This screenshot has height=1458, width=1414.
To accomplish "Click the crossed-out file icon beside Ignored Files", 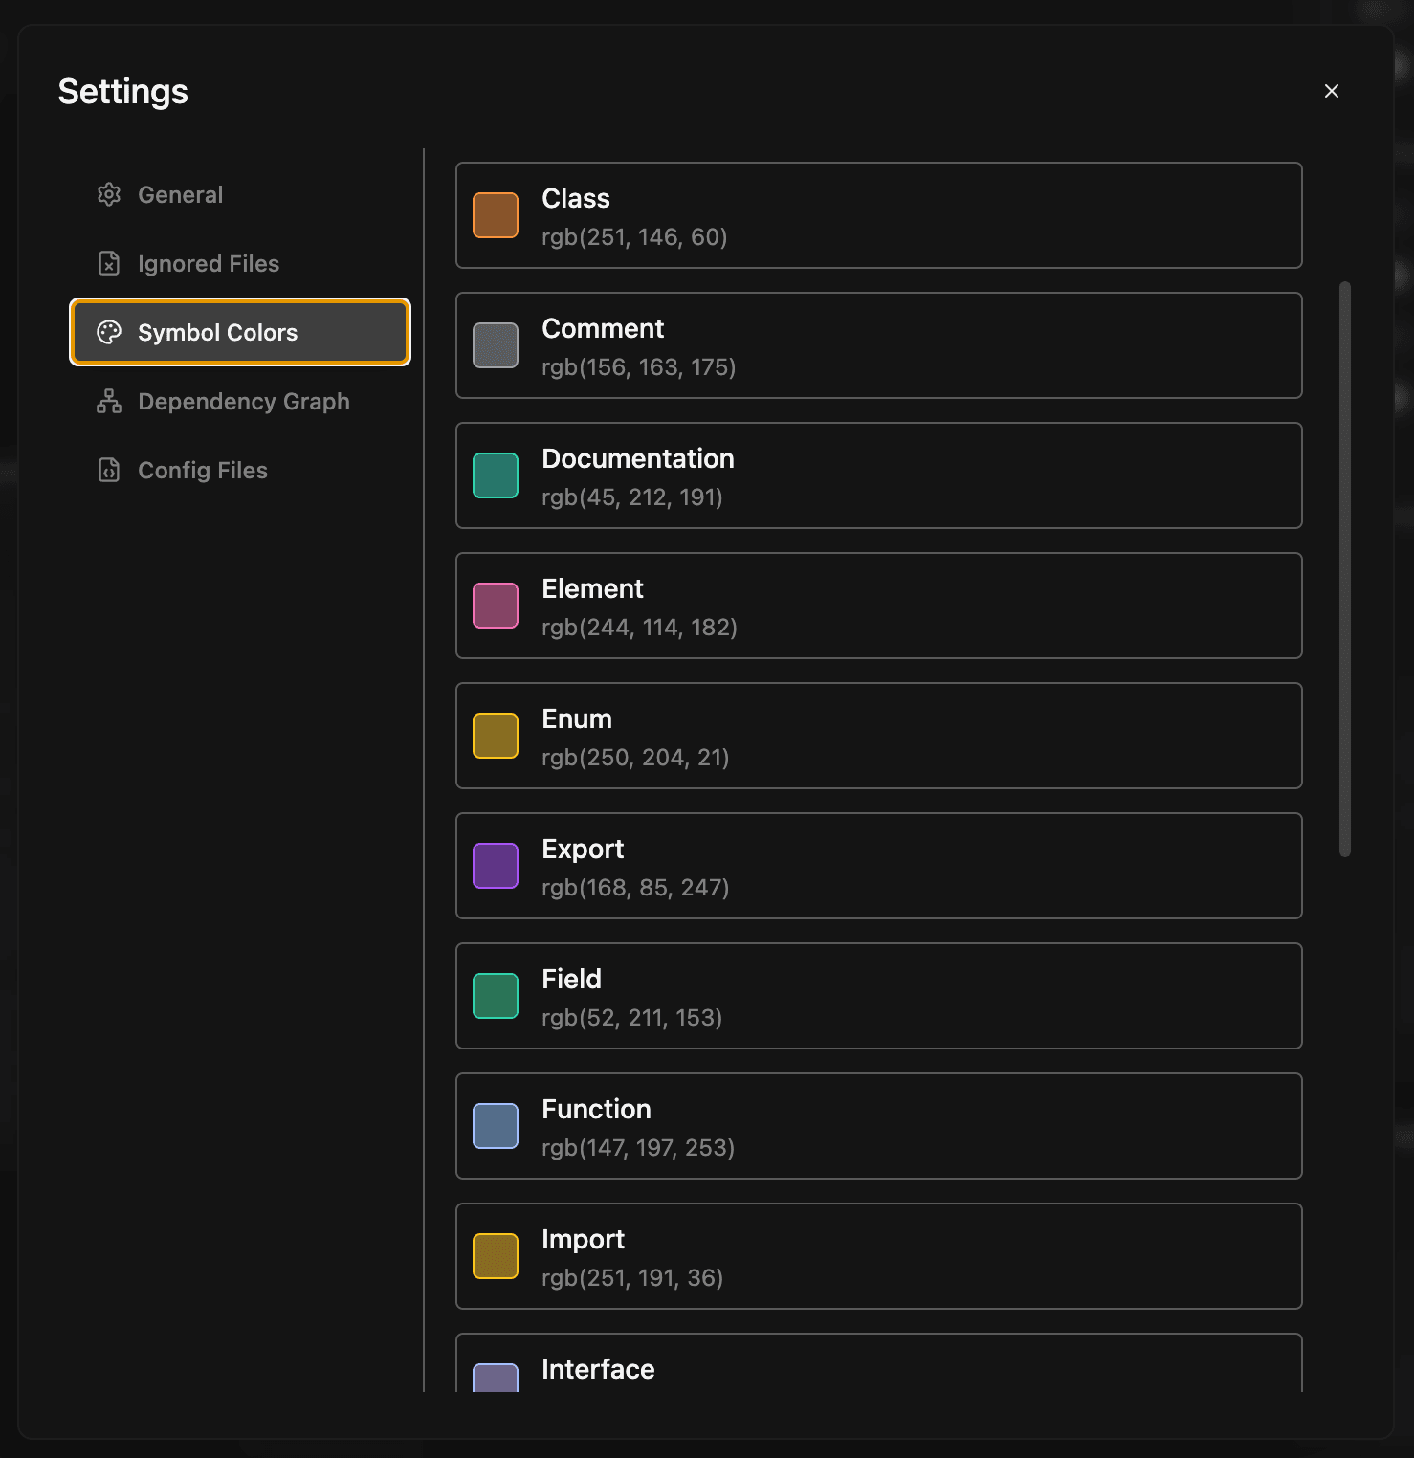I will (109, 263).
